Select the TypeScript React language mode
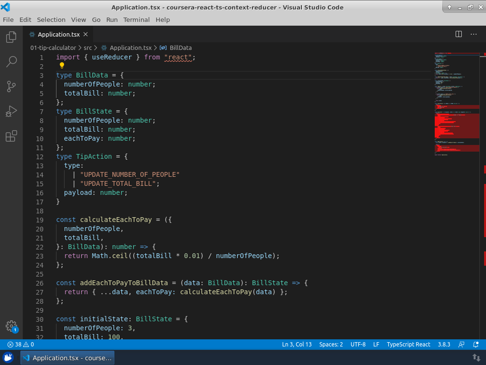Viewport: 486px width, 365px height. 408,345
